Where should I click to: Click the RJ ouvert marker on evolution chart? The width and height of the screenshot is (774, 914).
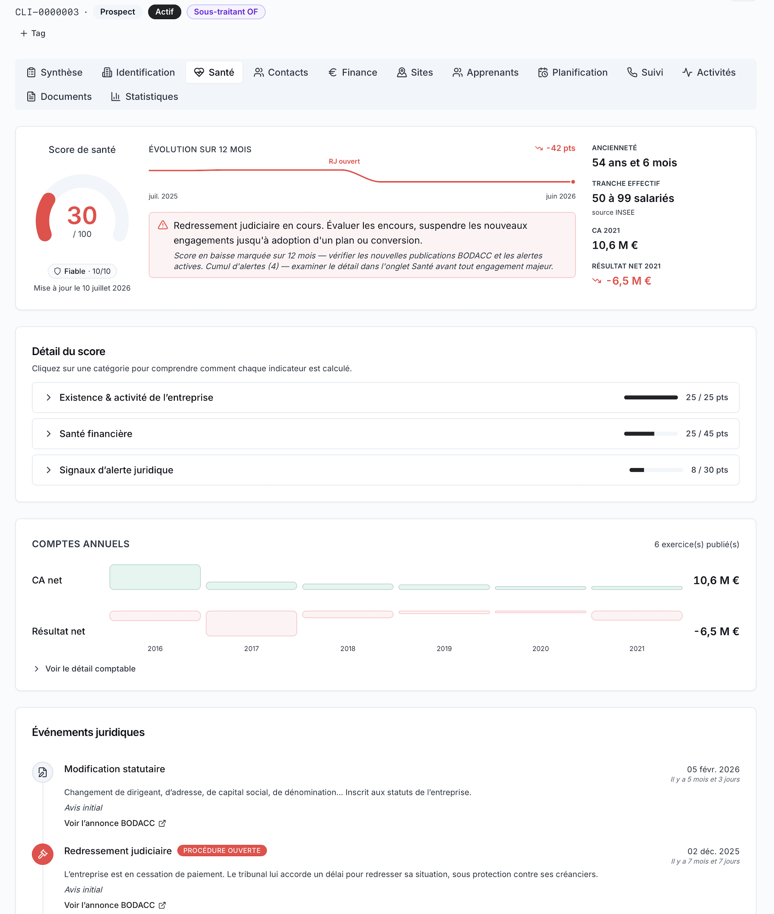tap(344, 162)
